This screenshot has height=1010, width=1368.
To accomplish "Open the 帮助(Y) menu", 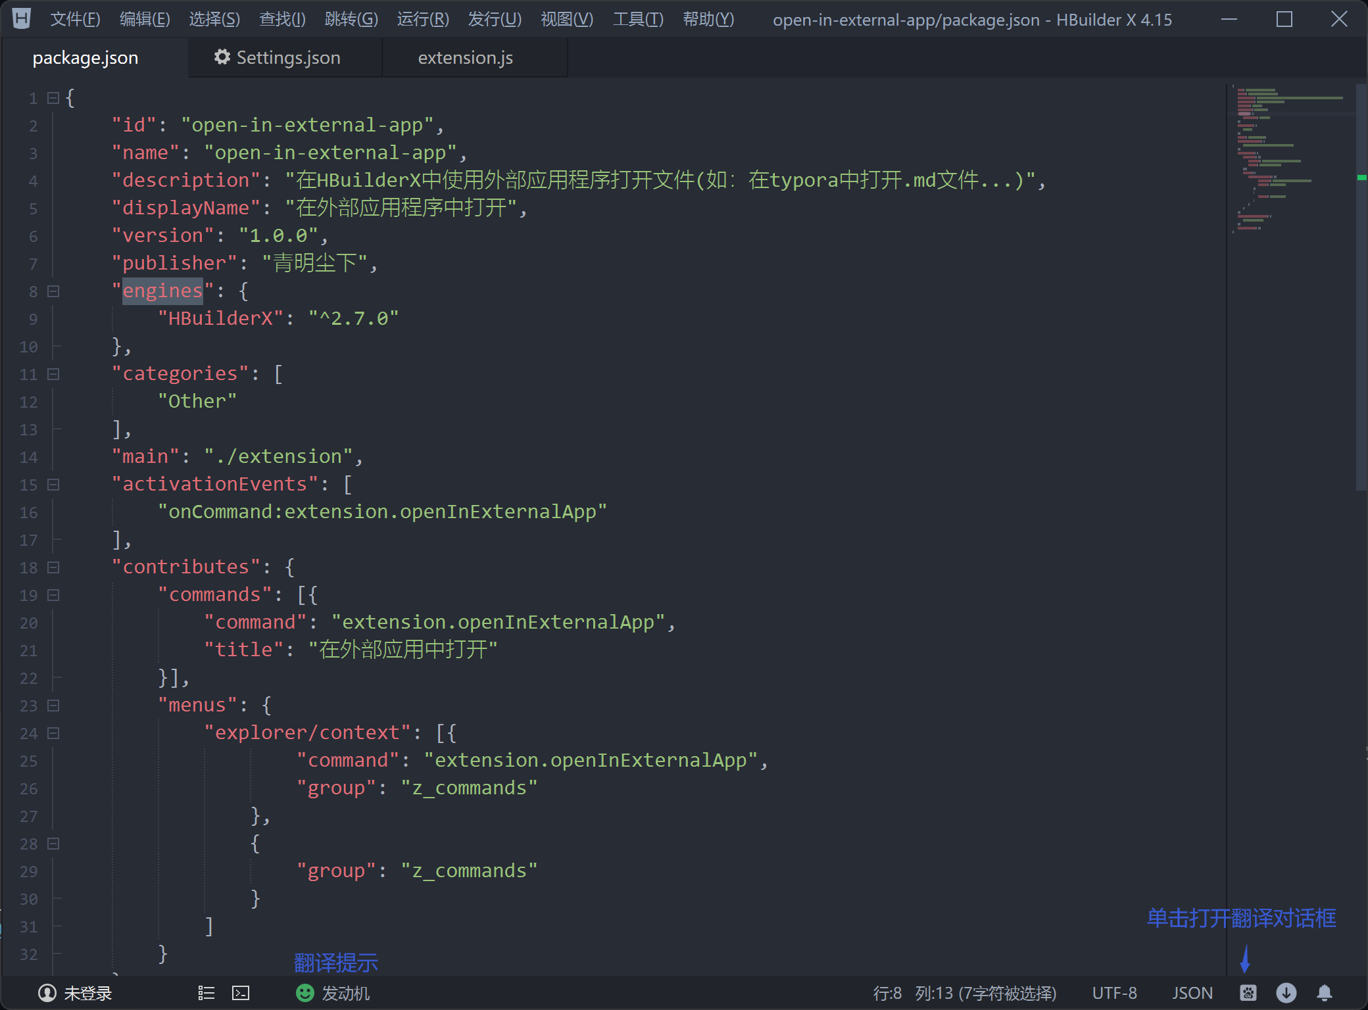I will tap(708, 19).
